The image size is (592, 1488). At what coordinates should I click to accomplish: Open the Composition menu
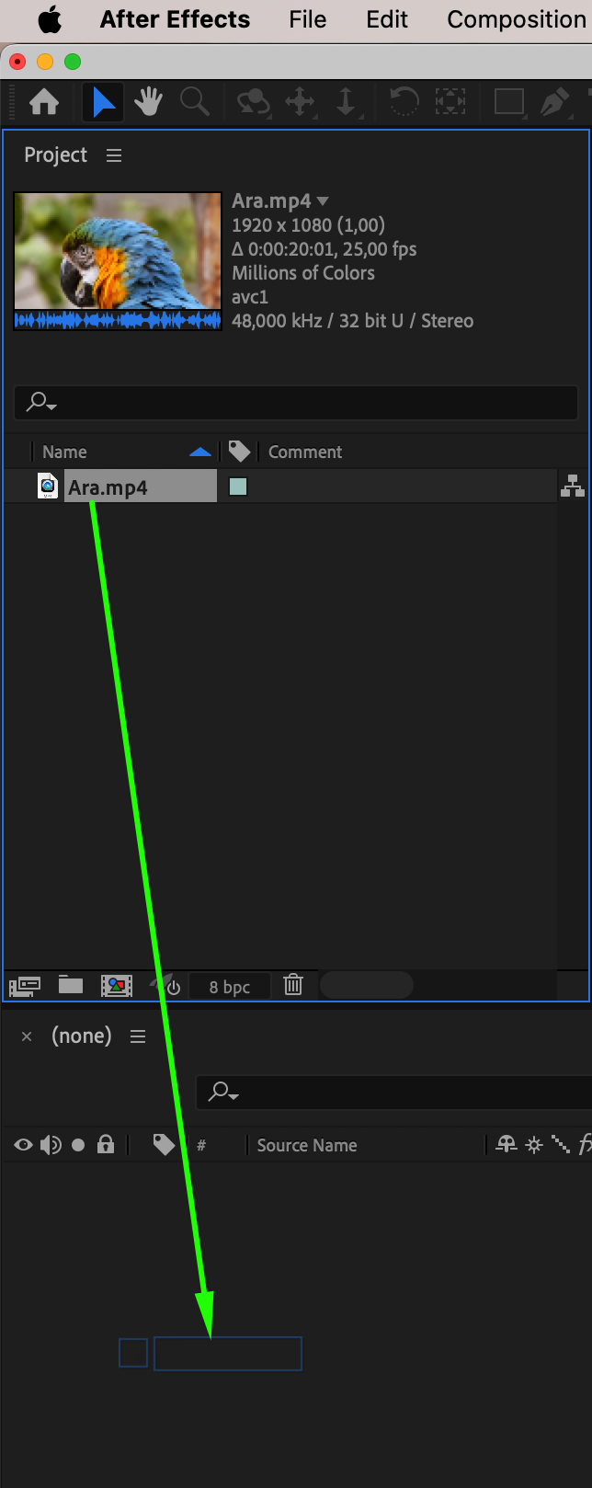pos(517,19)
